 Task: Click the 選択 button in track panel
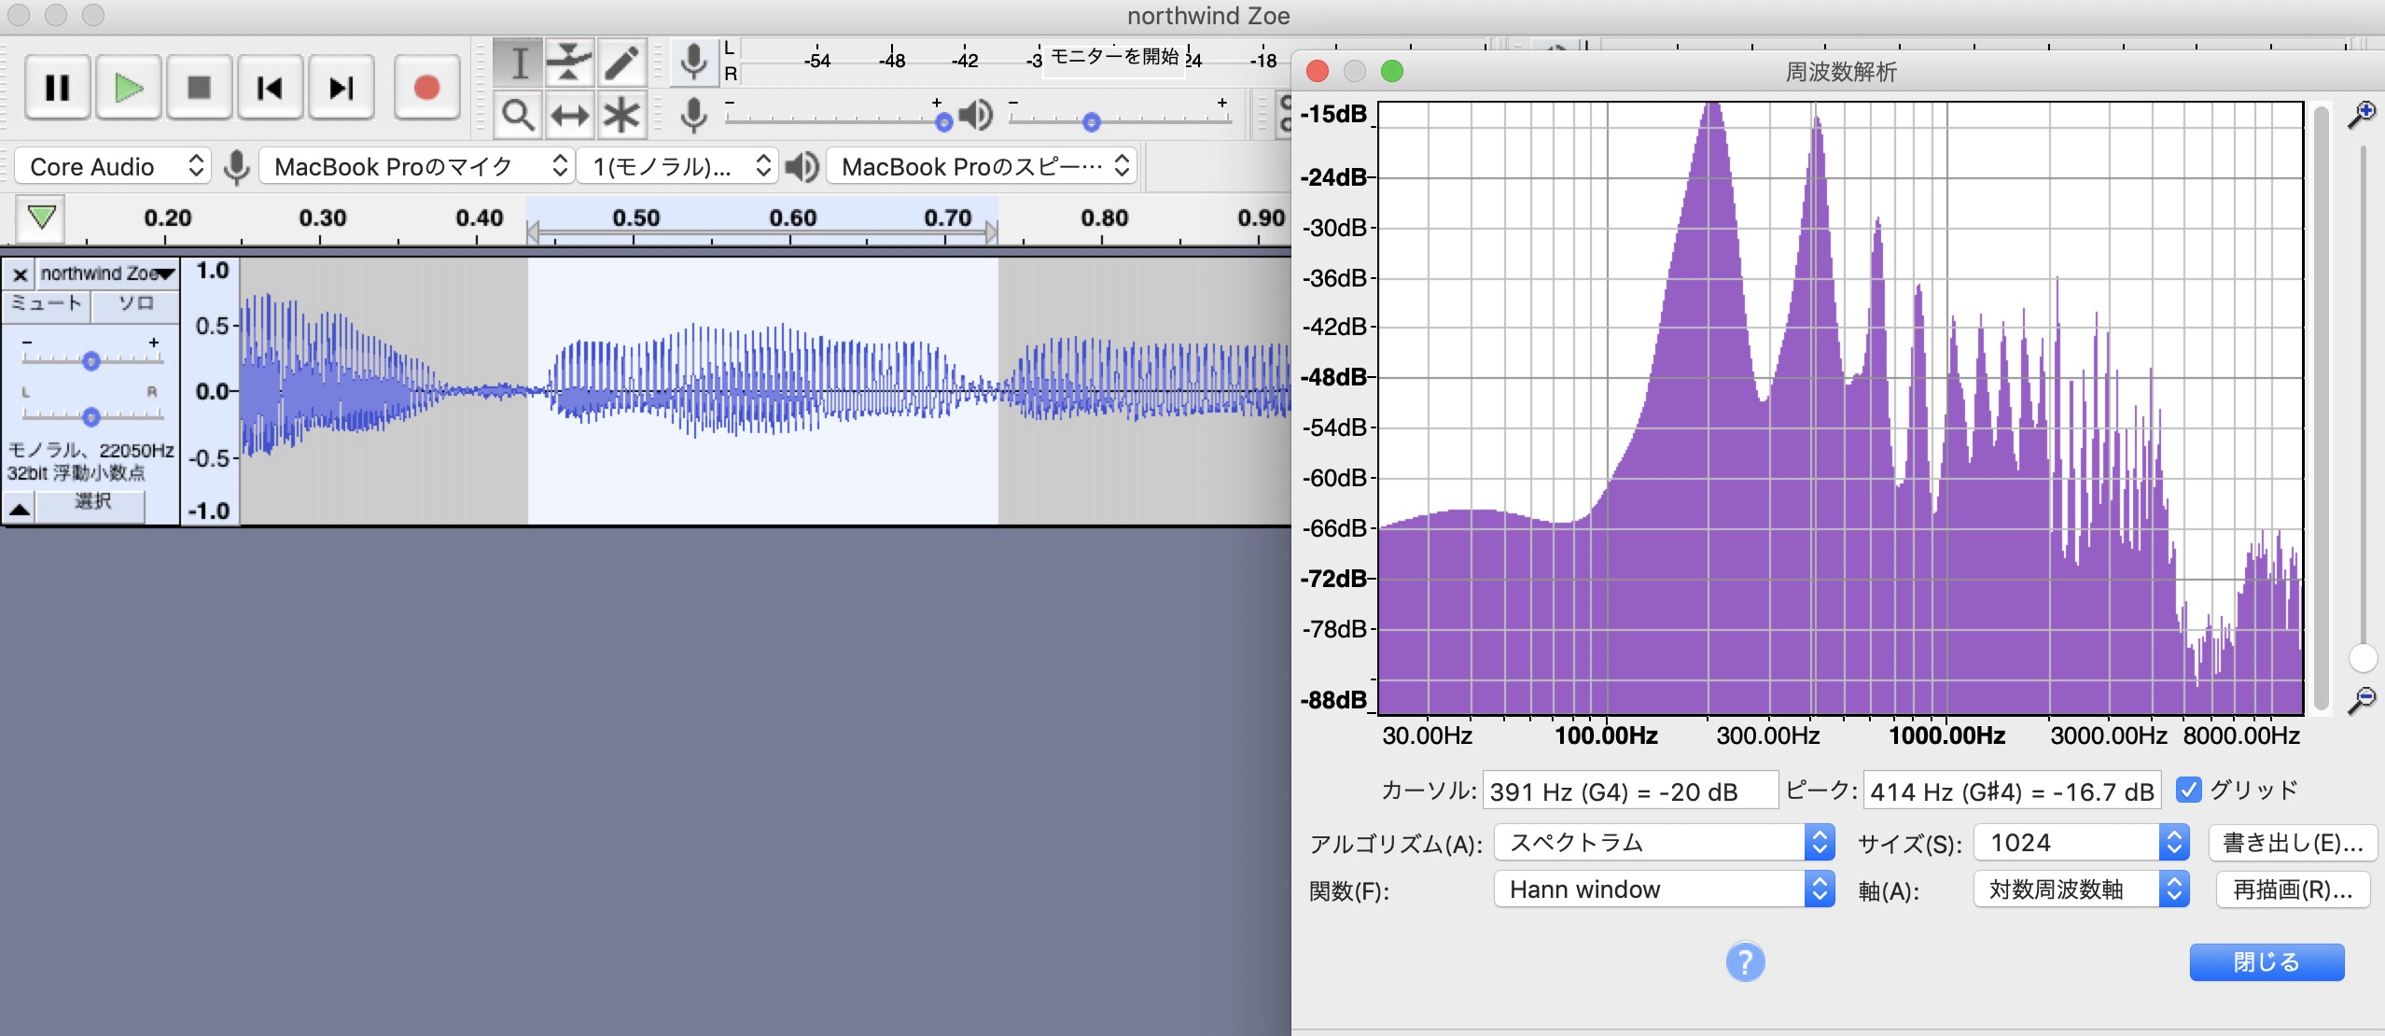[x=91, y=504]
